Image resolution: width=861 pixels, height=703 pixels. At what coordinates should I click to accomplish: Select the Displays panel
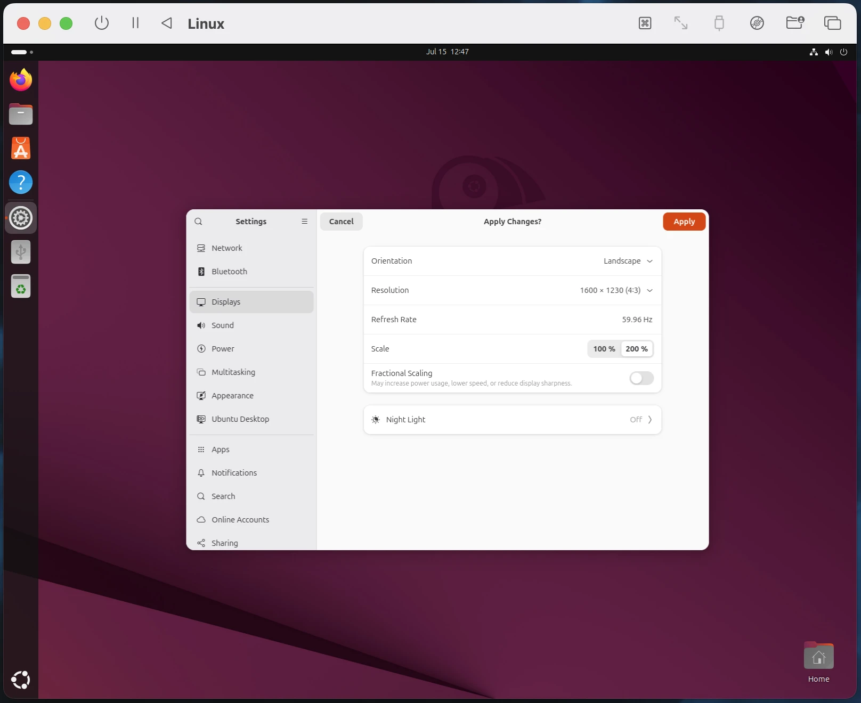coord(251,302)
